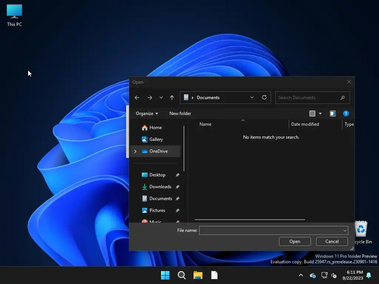Click the OneDrive cloud tray icon
This screenshot has width=379, height=284.
coord(312,275)
